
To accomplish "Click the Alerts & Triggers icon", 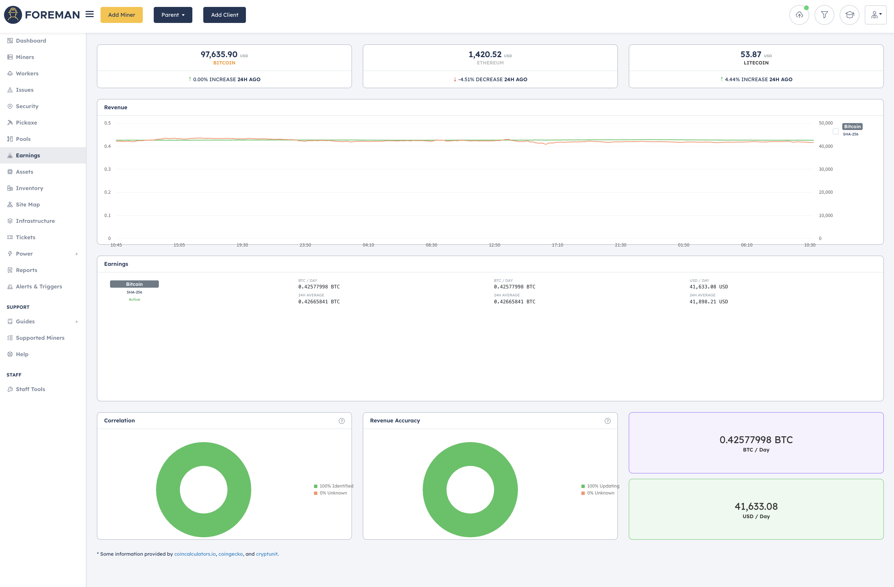I will (10, 287).
